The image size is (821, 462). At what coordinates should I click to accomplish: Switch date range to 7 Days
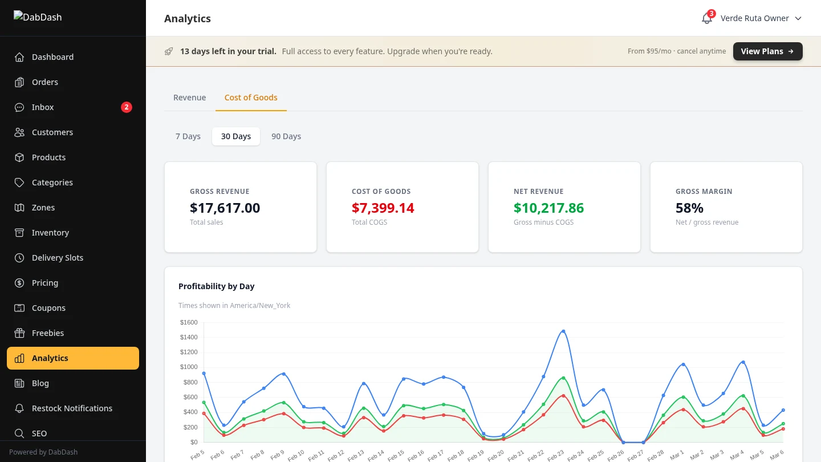[x=188, y=136]
